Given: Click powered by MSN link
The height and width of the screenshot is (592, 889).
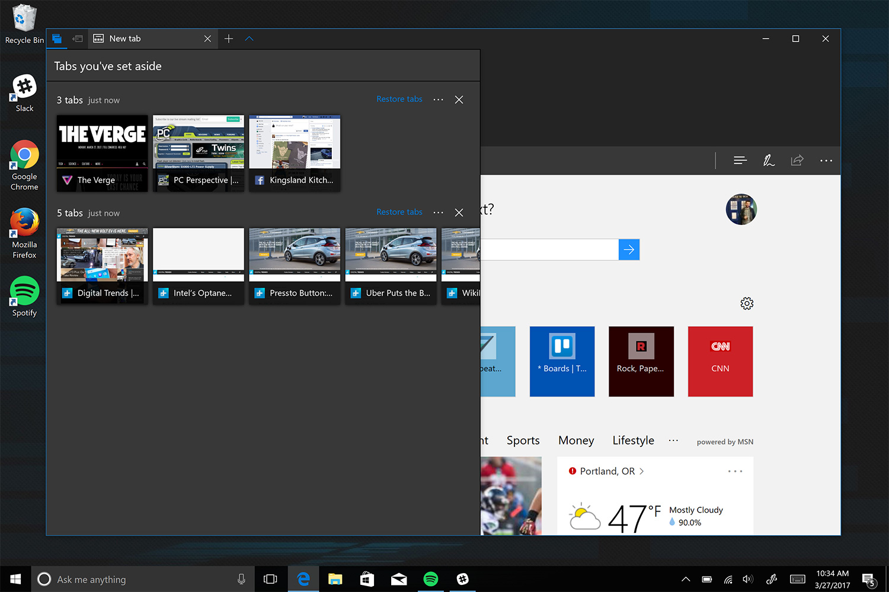Looking at the screenshot, I should (x=725, y=442).
